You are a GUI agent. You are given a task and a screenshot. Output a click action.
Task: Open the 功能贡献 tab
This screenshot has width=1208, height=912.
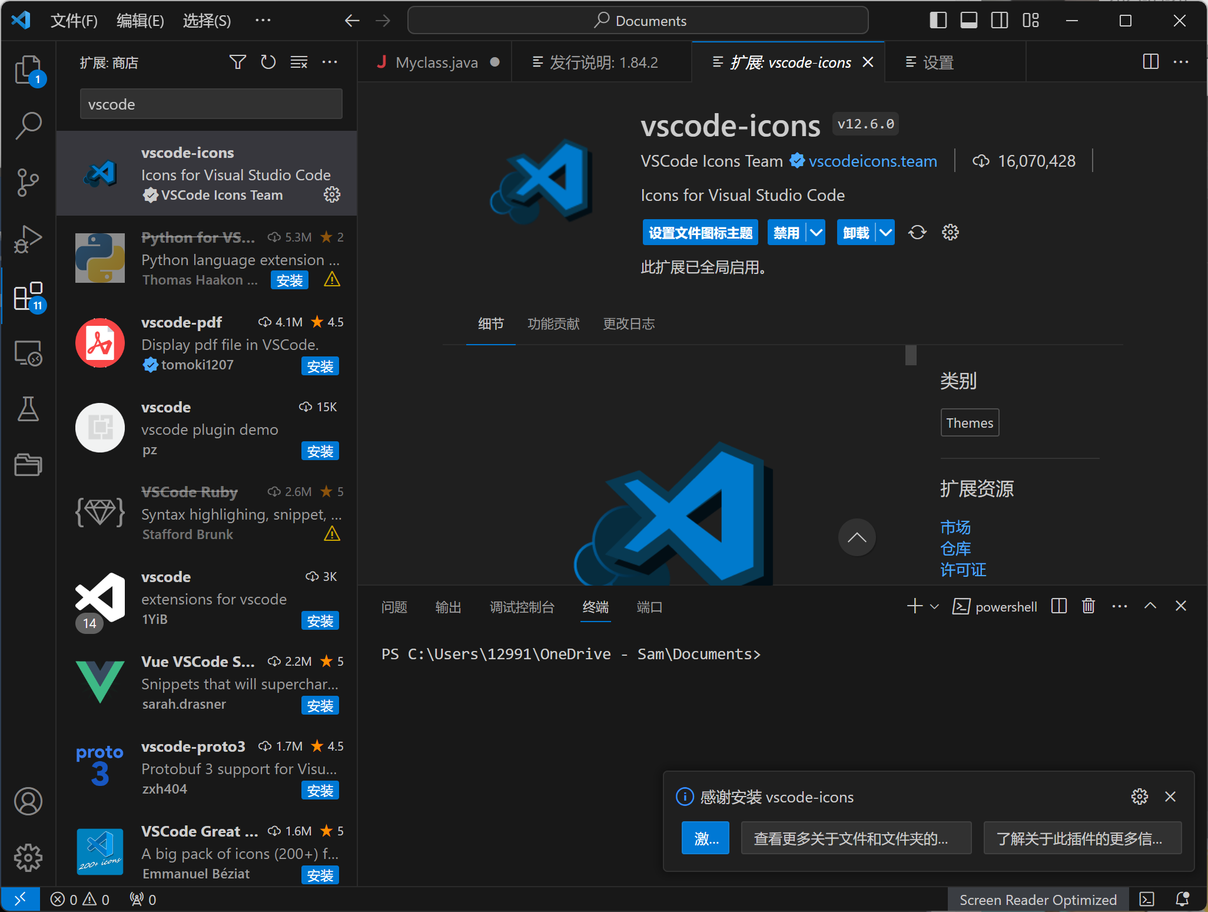(x=553, y=324)
